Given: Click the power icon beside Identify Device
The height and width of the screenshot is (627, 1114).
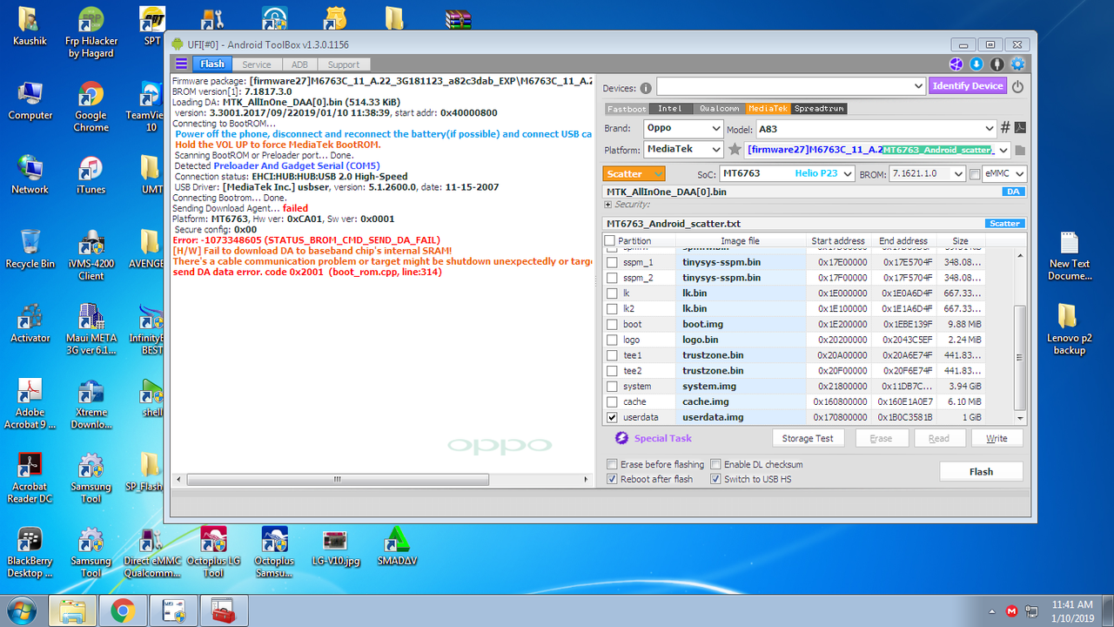Looking at the screenshot, I should coord(1017,86).
